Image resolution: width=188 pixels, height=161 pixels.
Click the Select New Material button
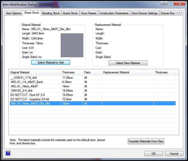tap(128, 63)
